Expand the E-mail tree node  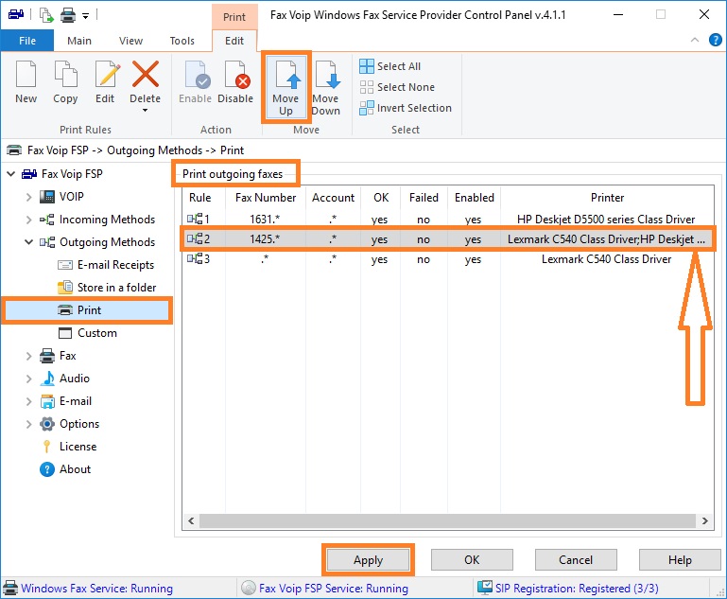point(28,401)
